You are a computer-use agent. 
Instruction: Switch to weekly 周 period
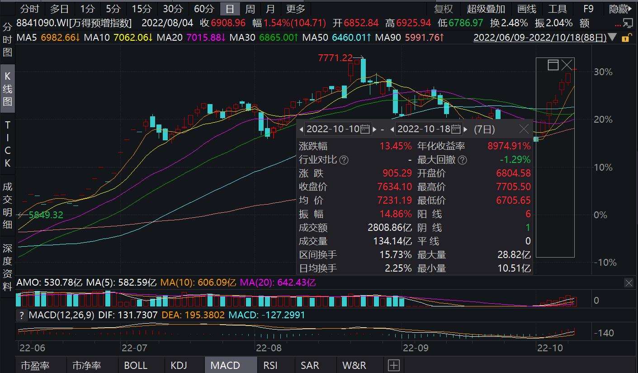(x=250, y=9)
